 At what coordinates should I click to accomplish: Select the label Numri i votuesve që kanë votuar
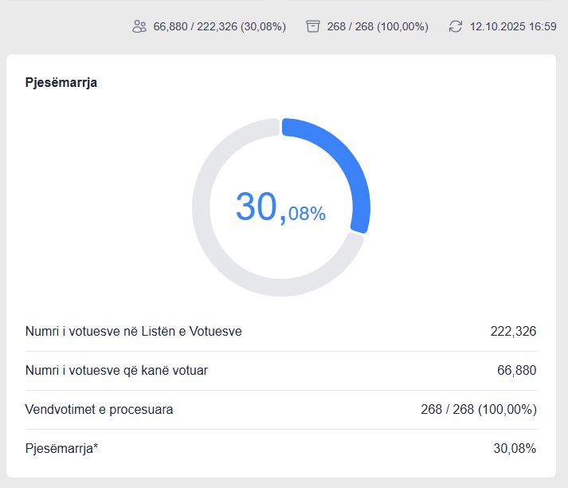tap(116, 370)
